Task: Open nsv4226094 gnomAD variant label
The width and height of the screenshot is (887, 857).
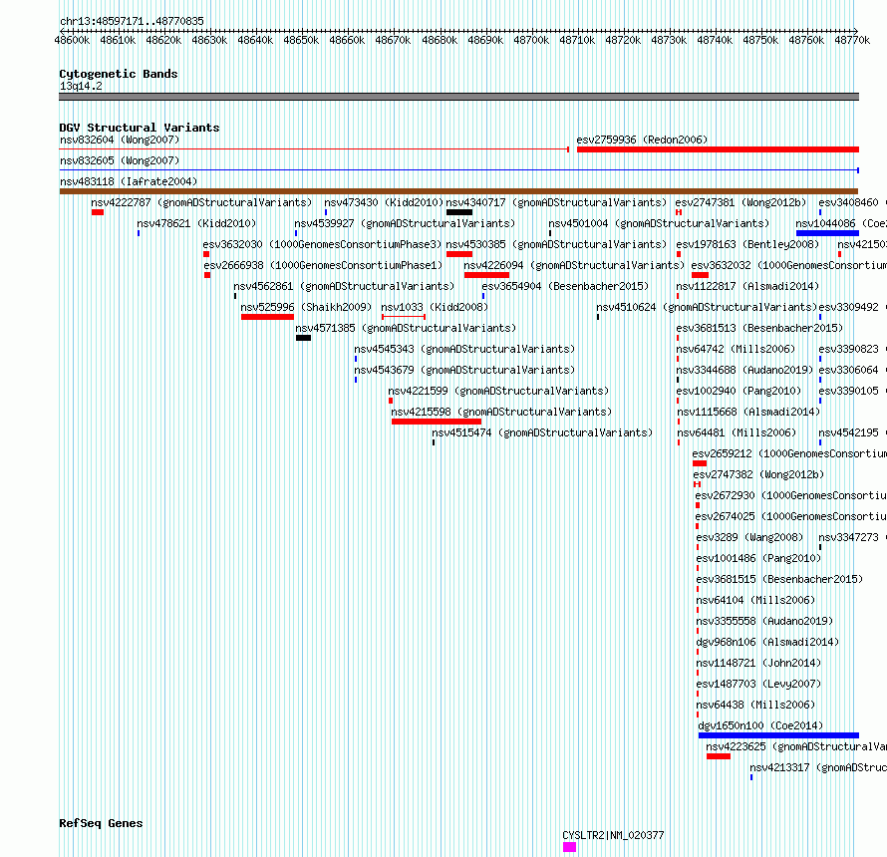Action: click(574, 265)
